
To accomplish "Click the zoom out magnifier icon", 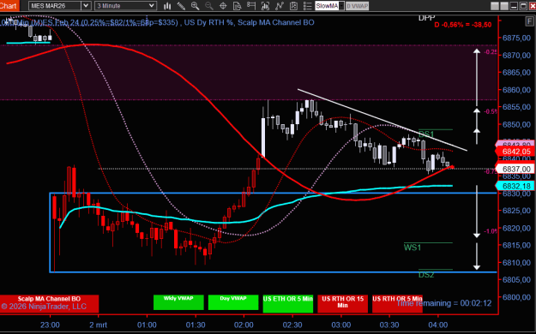I will (x=209, y=6).
